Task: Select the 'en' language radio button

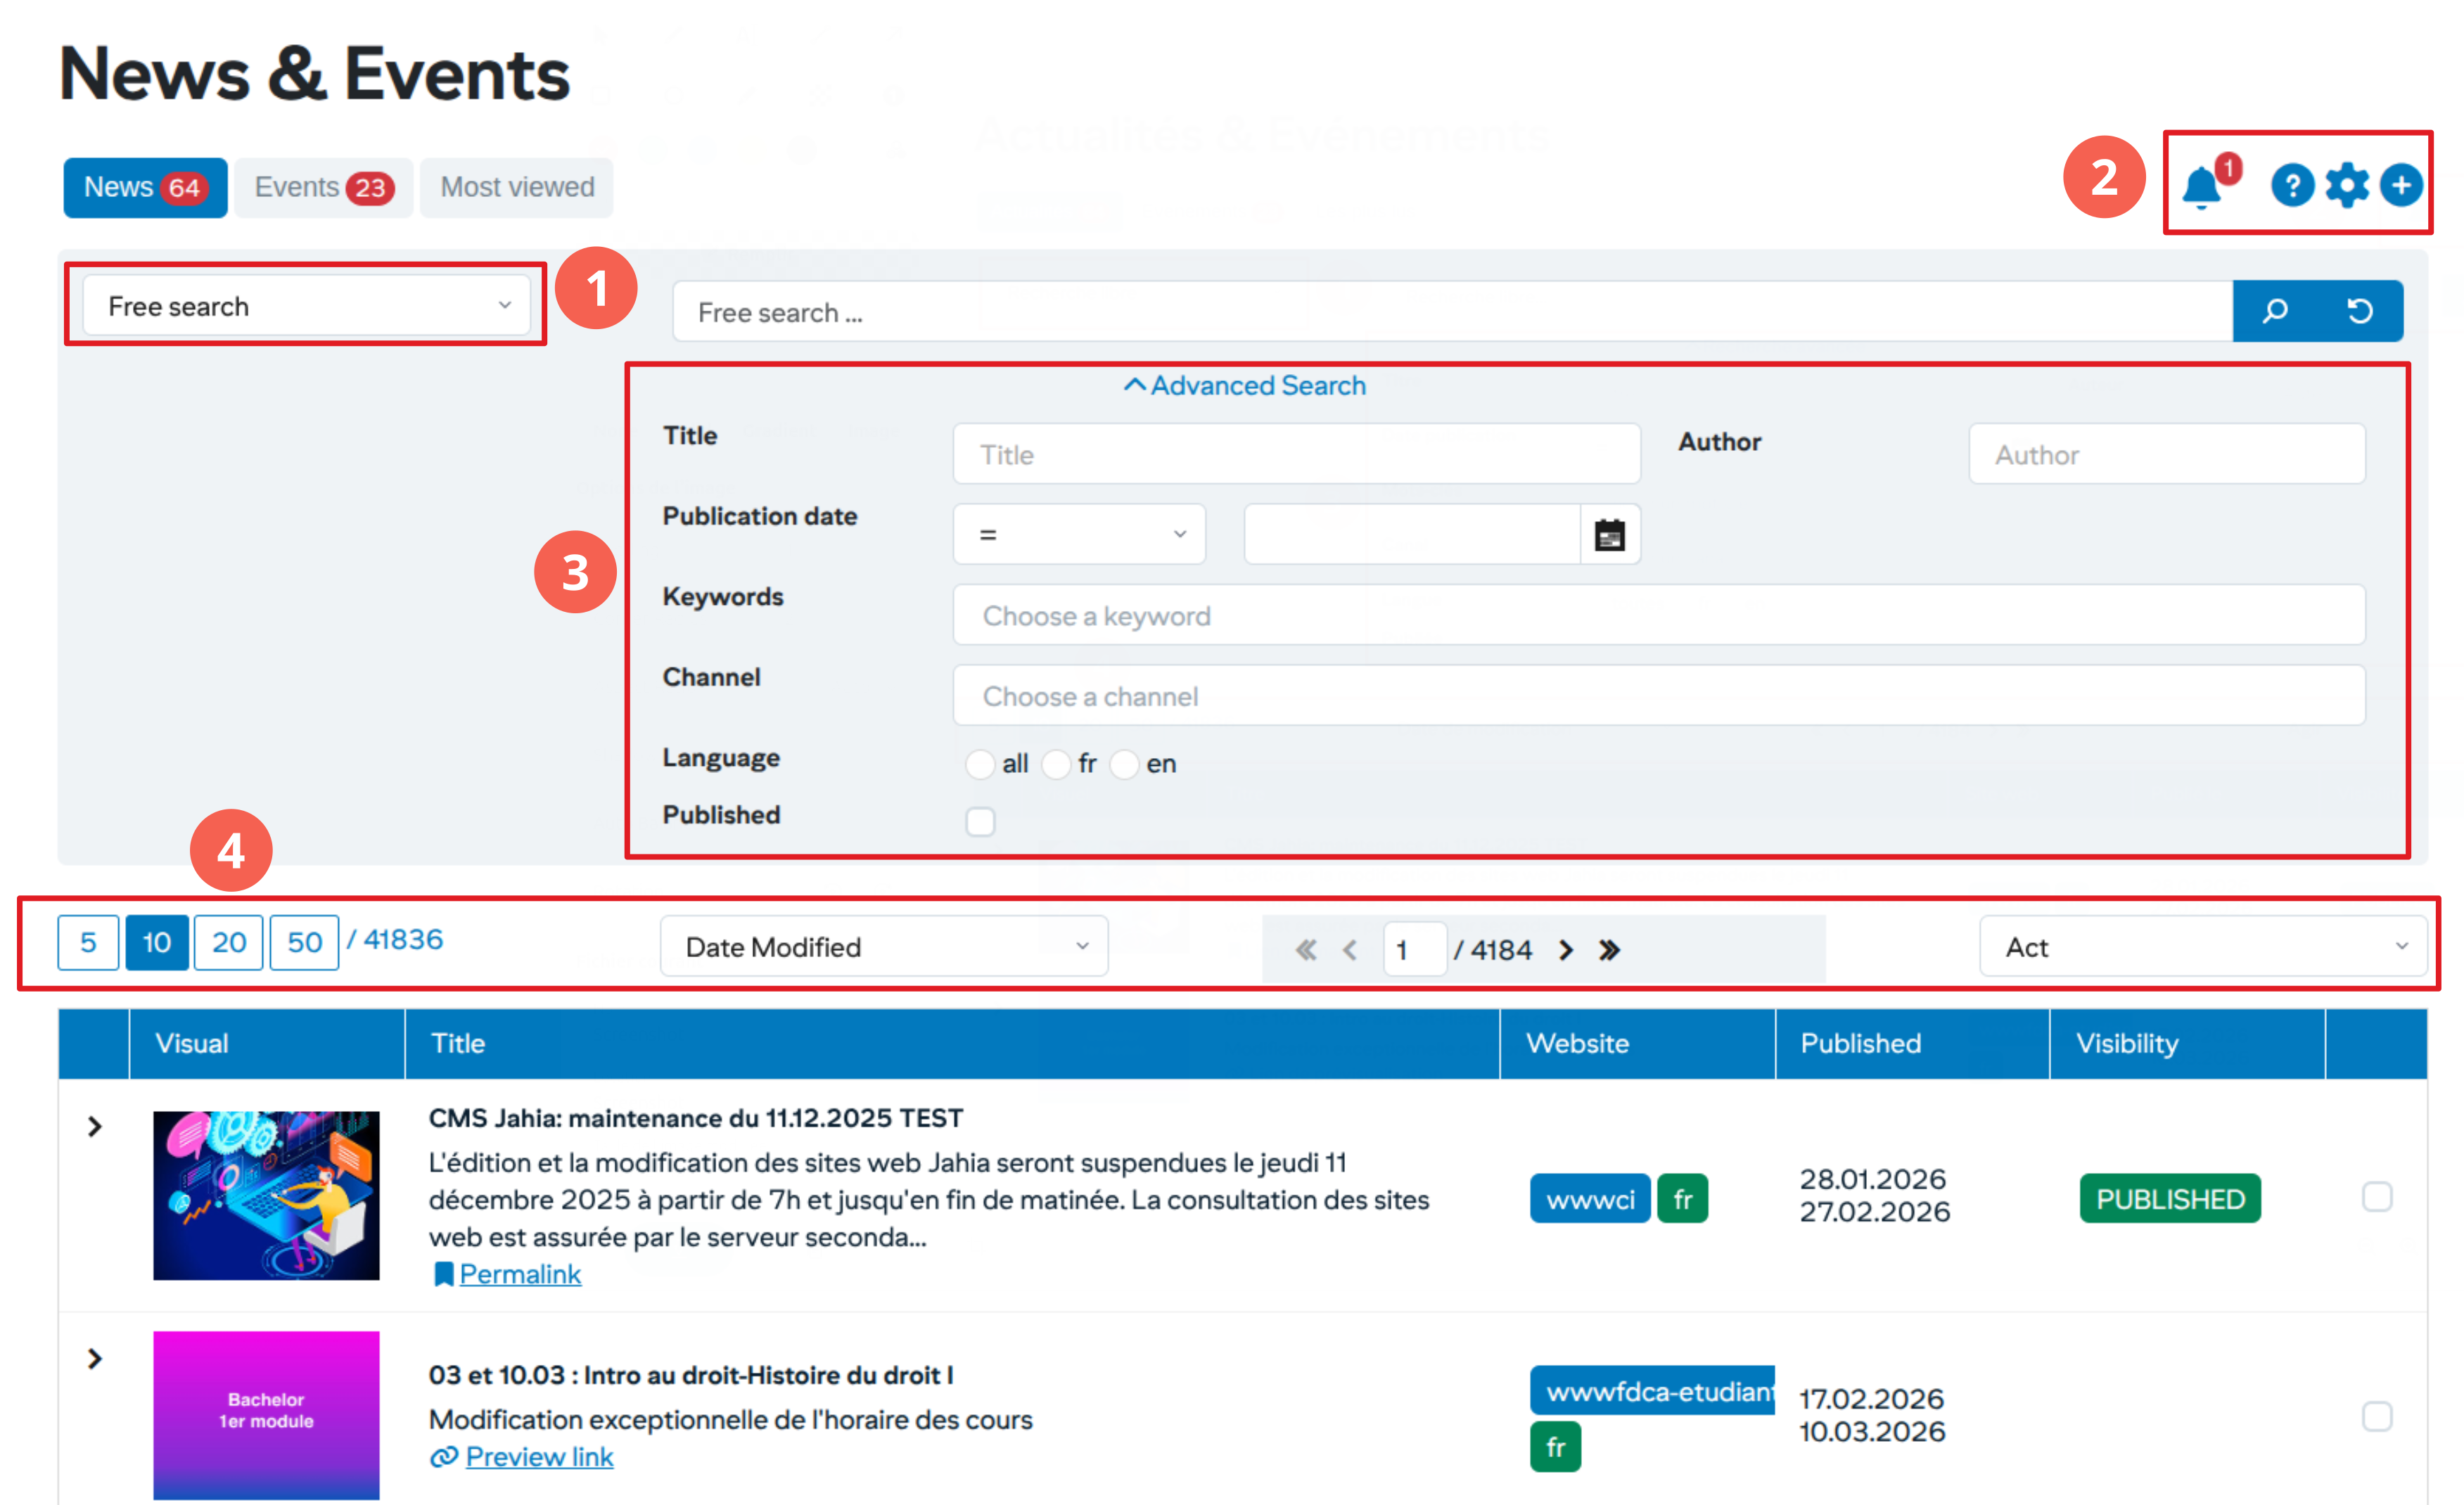Action: pos(1124,764)
